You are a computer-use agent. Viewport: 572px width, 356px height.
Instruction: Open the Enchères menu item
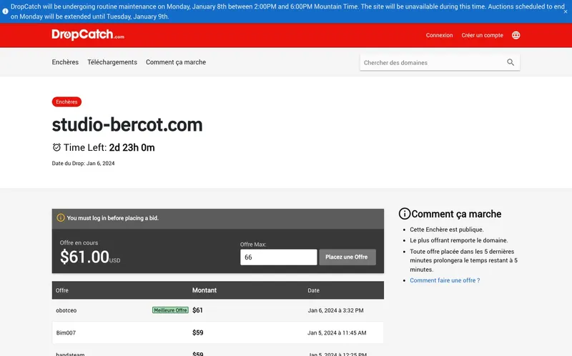pos(65,62)
